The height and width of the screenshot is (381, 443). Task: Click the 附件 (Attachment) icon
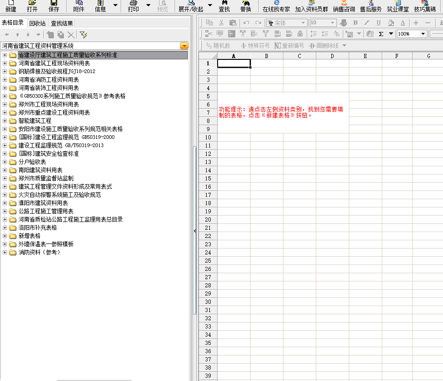pos(79,6)
